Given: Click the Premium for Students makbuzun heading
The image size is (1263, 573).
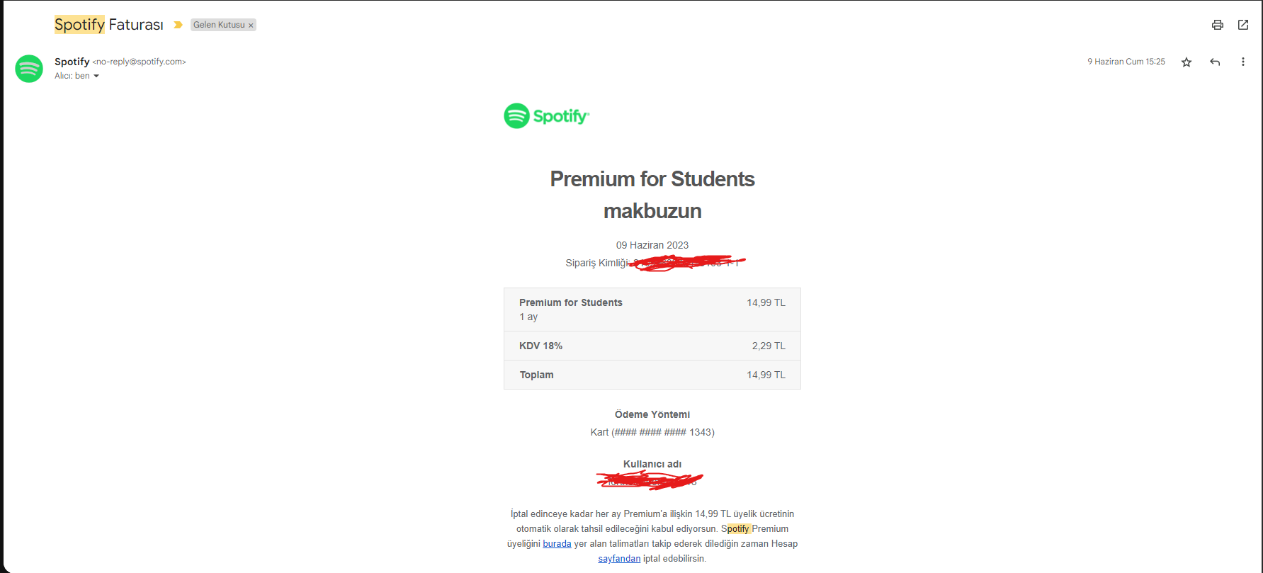Looking at the screenshot, I should coord(652,195).
